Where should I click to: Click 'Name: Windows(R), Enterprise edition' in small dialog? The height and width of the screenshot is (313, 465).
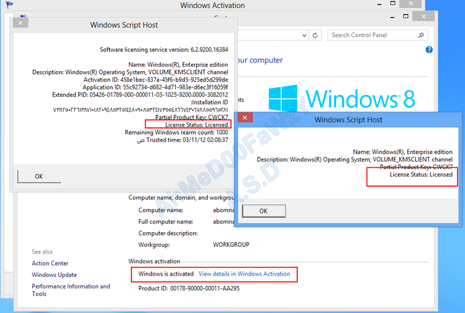(x=403, y=152)
